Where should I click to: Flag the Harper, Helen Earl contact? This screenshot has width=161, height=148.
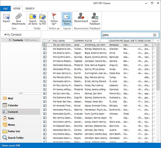153,102
